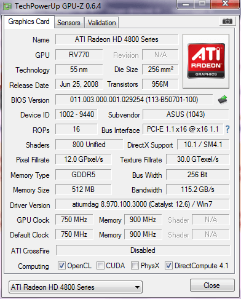Image resolution: width=241 pixels, height=299 pixels.
Task: Open the ATI Radeon HD 4800 Series dropdown
Action: point(76,287)
